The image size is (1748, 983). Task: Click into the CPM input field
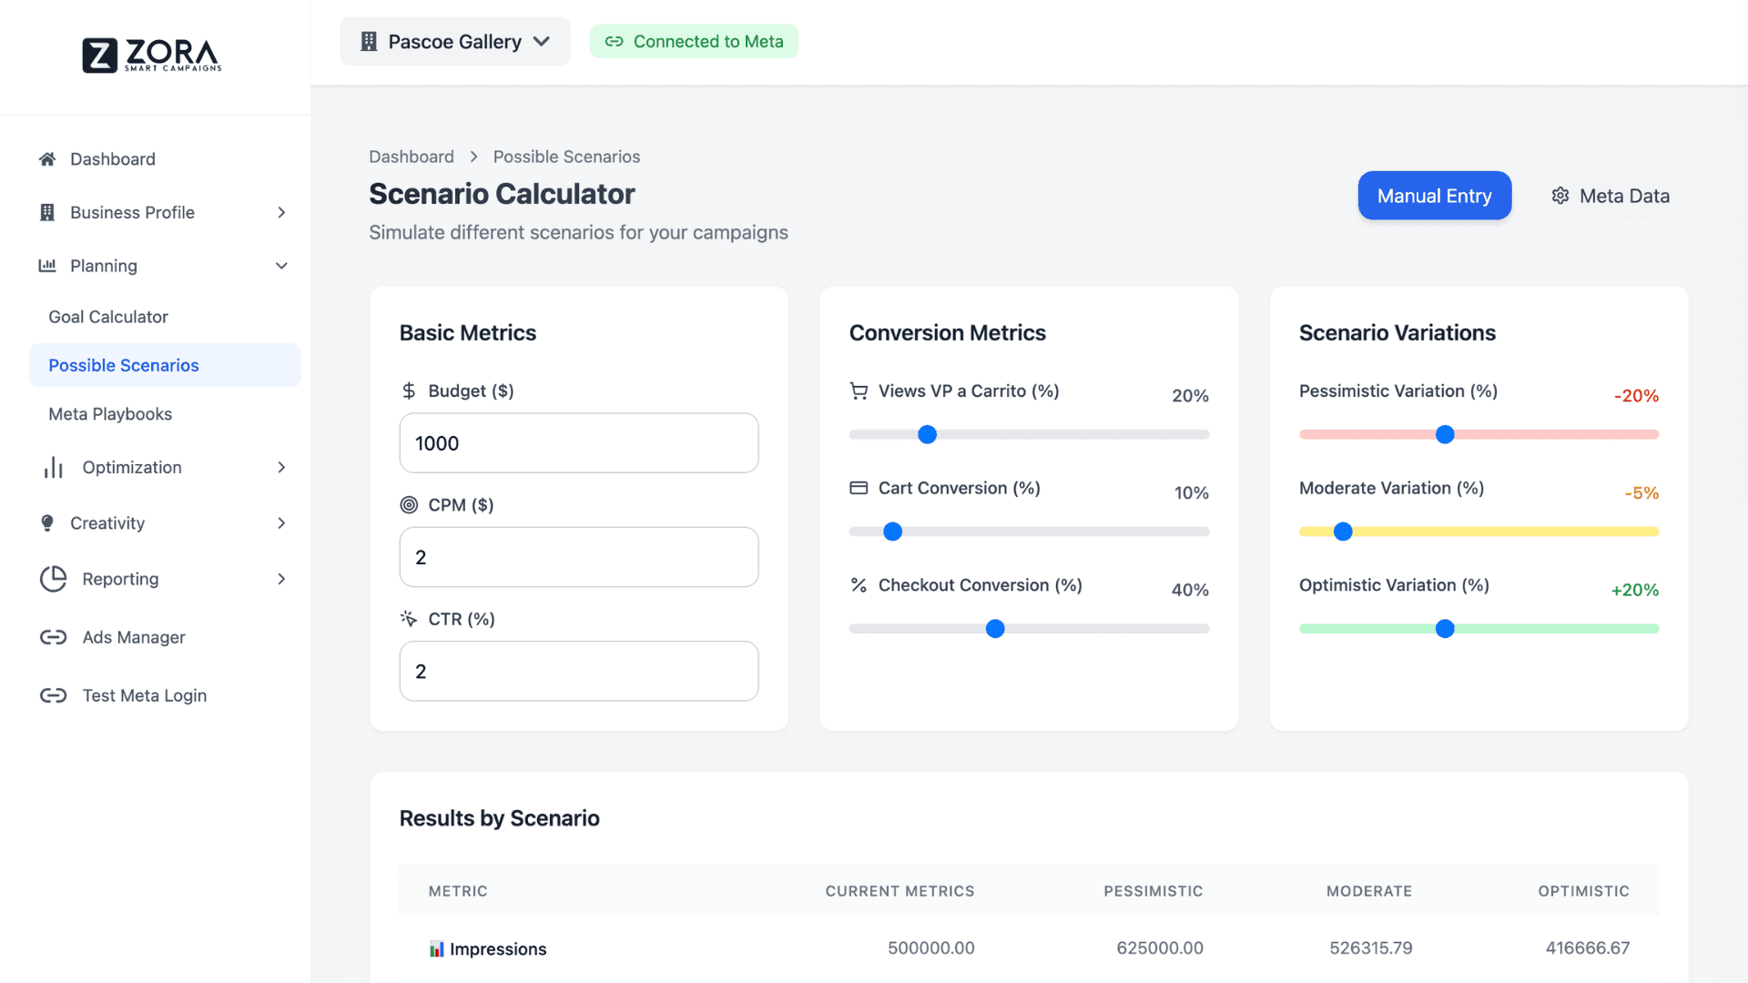[x=579, y=557]
